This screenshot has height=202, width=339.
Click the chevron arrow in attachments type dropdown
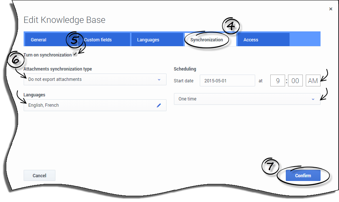[x=159, y=79]
